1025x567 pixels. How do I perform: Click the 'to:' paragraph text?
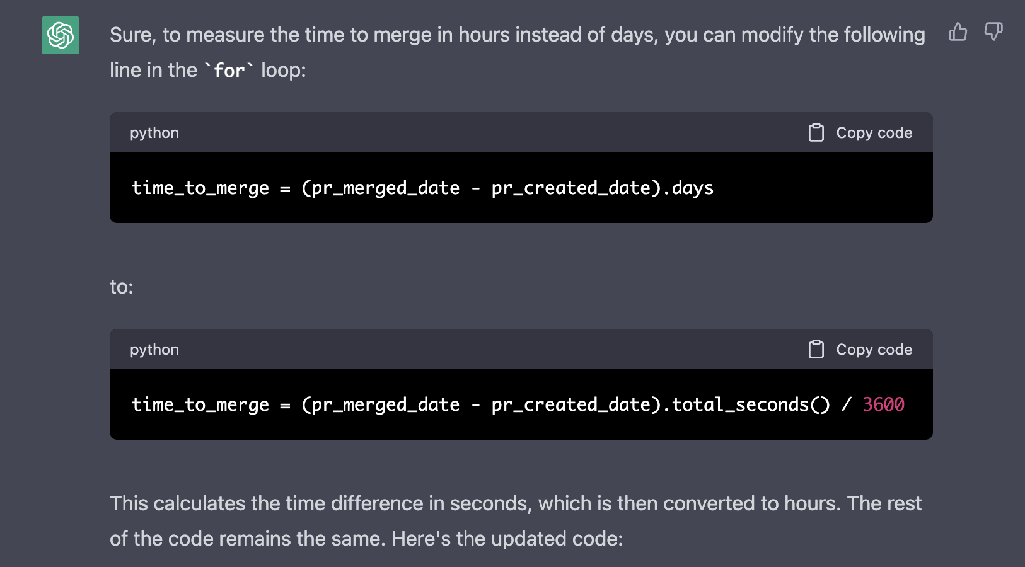pos(122,287)
